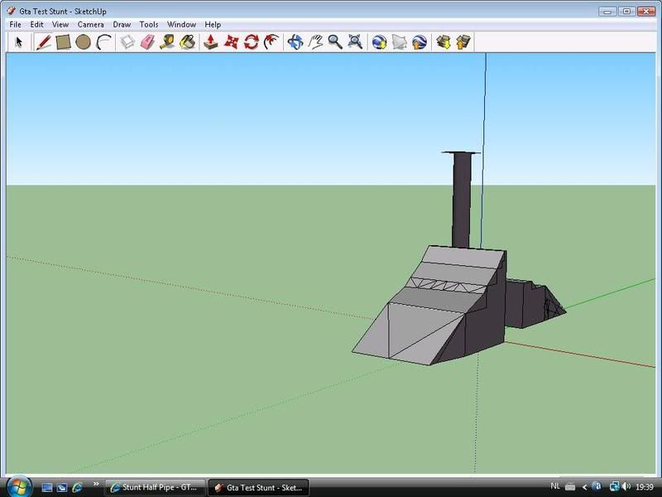Expand hidden tray icons arrow
Image resolution: width=662 pixels, height=497 pixels.
click(x=585, y=487)
